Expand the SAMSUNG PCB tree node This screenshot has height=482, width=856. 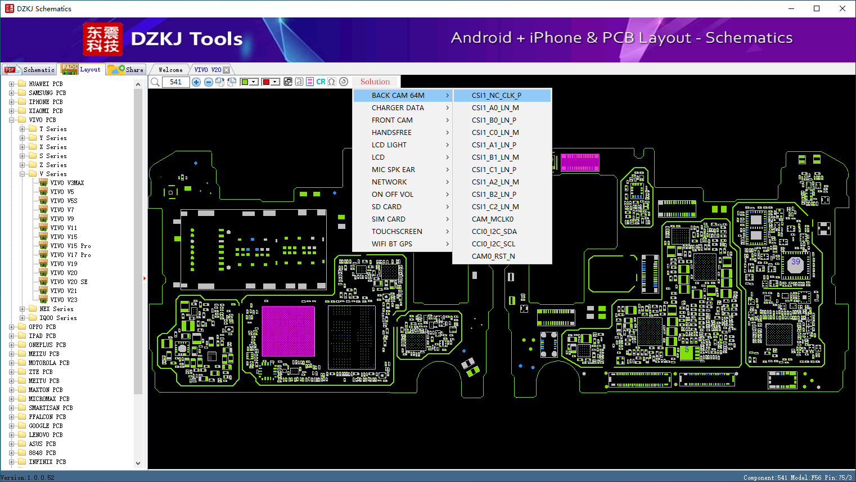[11, 93]
